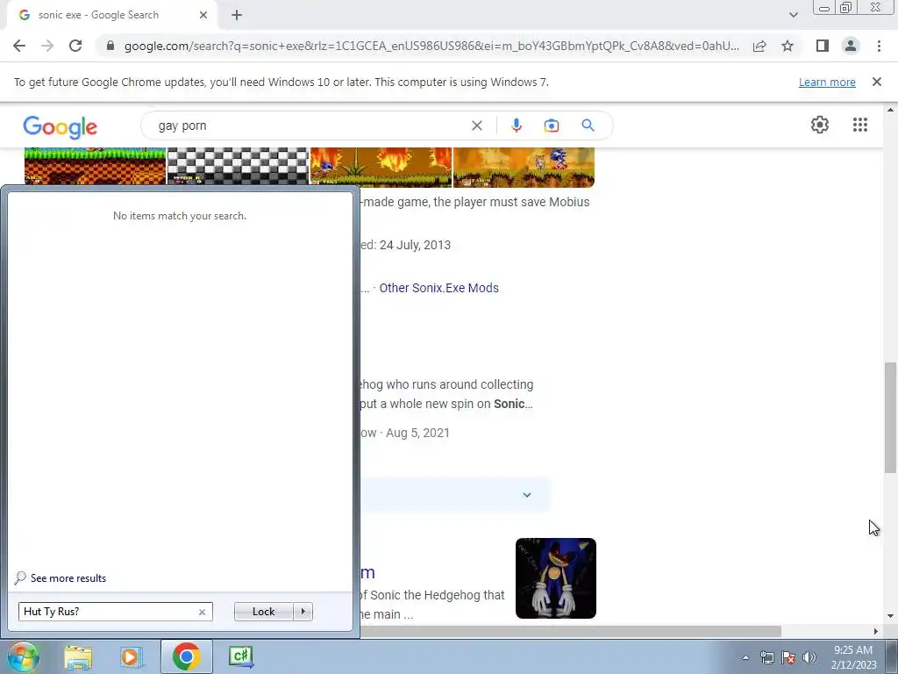Open the checkered pattern thumbnail

point(238,167)
